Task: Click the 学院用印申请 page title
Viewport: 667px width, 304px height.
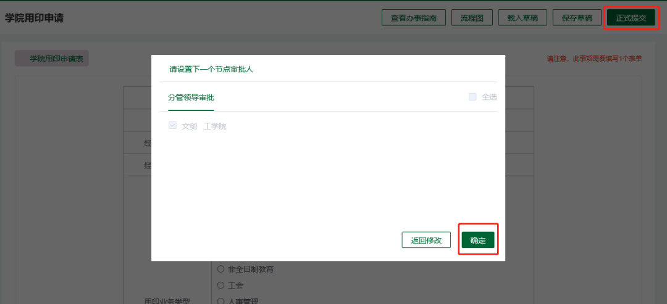Action: point(34,18)
